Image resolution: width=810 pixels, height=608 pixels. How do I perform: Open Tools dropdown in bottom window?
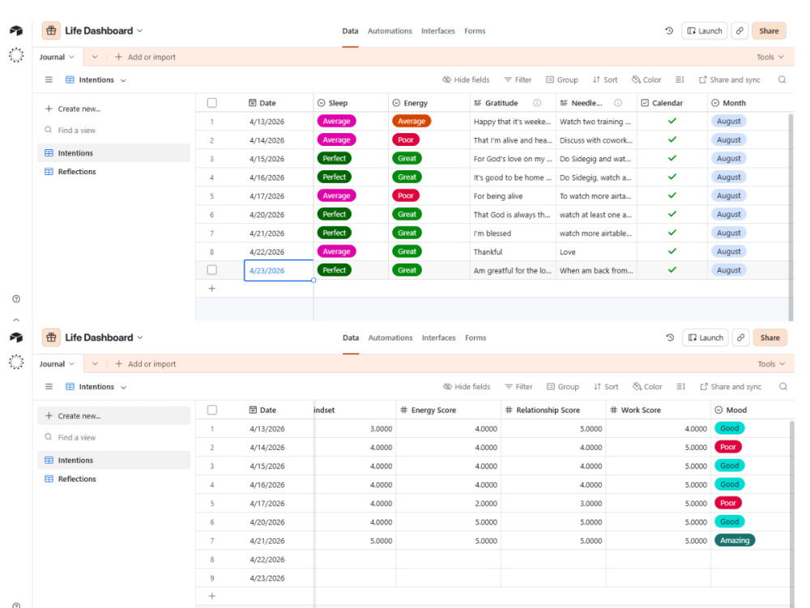point(771,364)
